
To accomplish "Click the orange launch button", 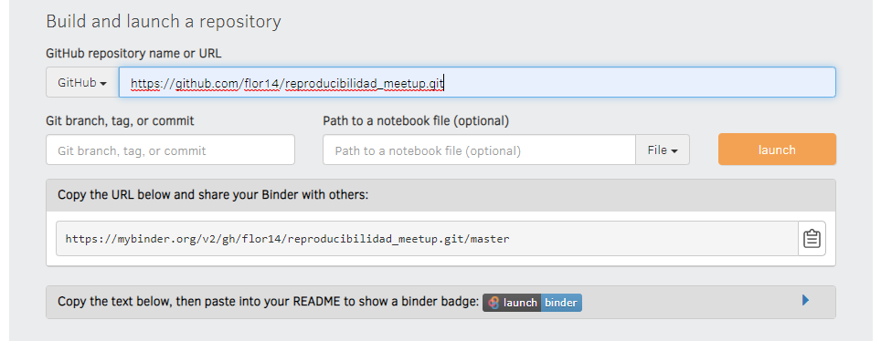I will tap(777, 150).
